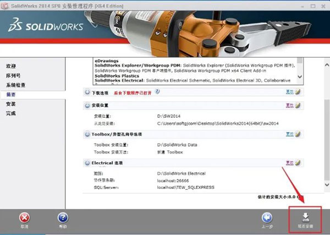Viewport: 330px width, 235px height.
Task: Click SolidWorks Plastics in product list
Action: [117, 76]
